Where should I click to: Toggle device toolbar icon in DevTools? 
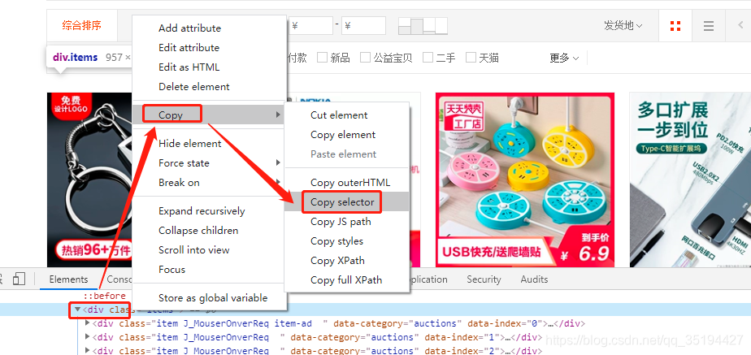[19, 279]
